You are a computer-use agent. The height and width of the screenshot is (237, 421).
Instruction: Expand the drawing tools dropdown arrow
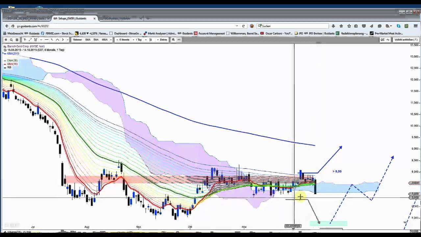point(67,39)
